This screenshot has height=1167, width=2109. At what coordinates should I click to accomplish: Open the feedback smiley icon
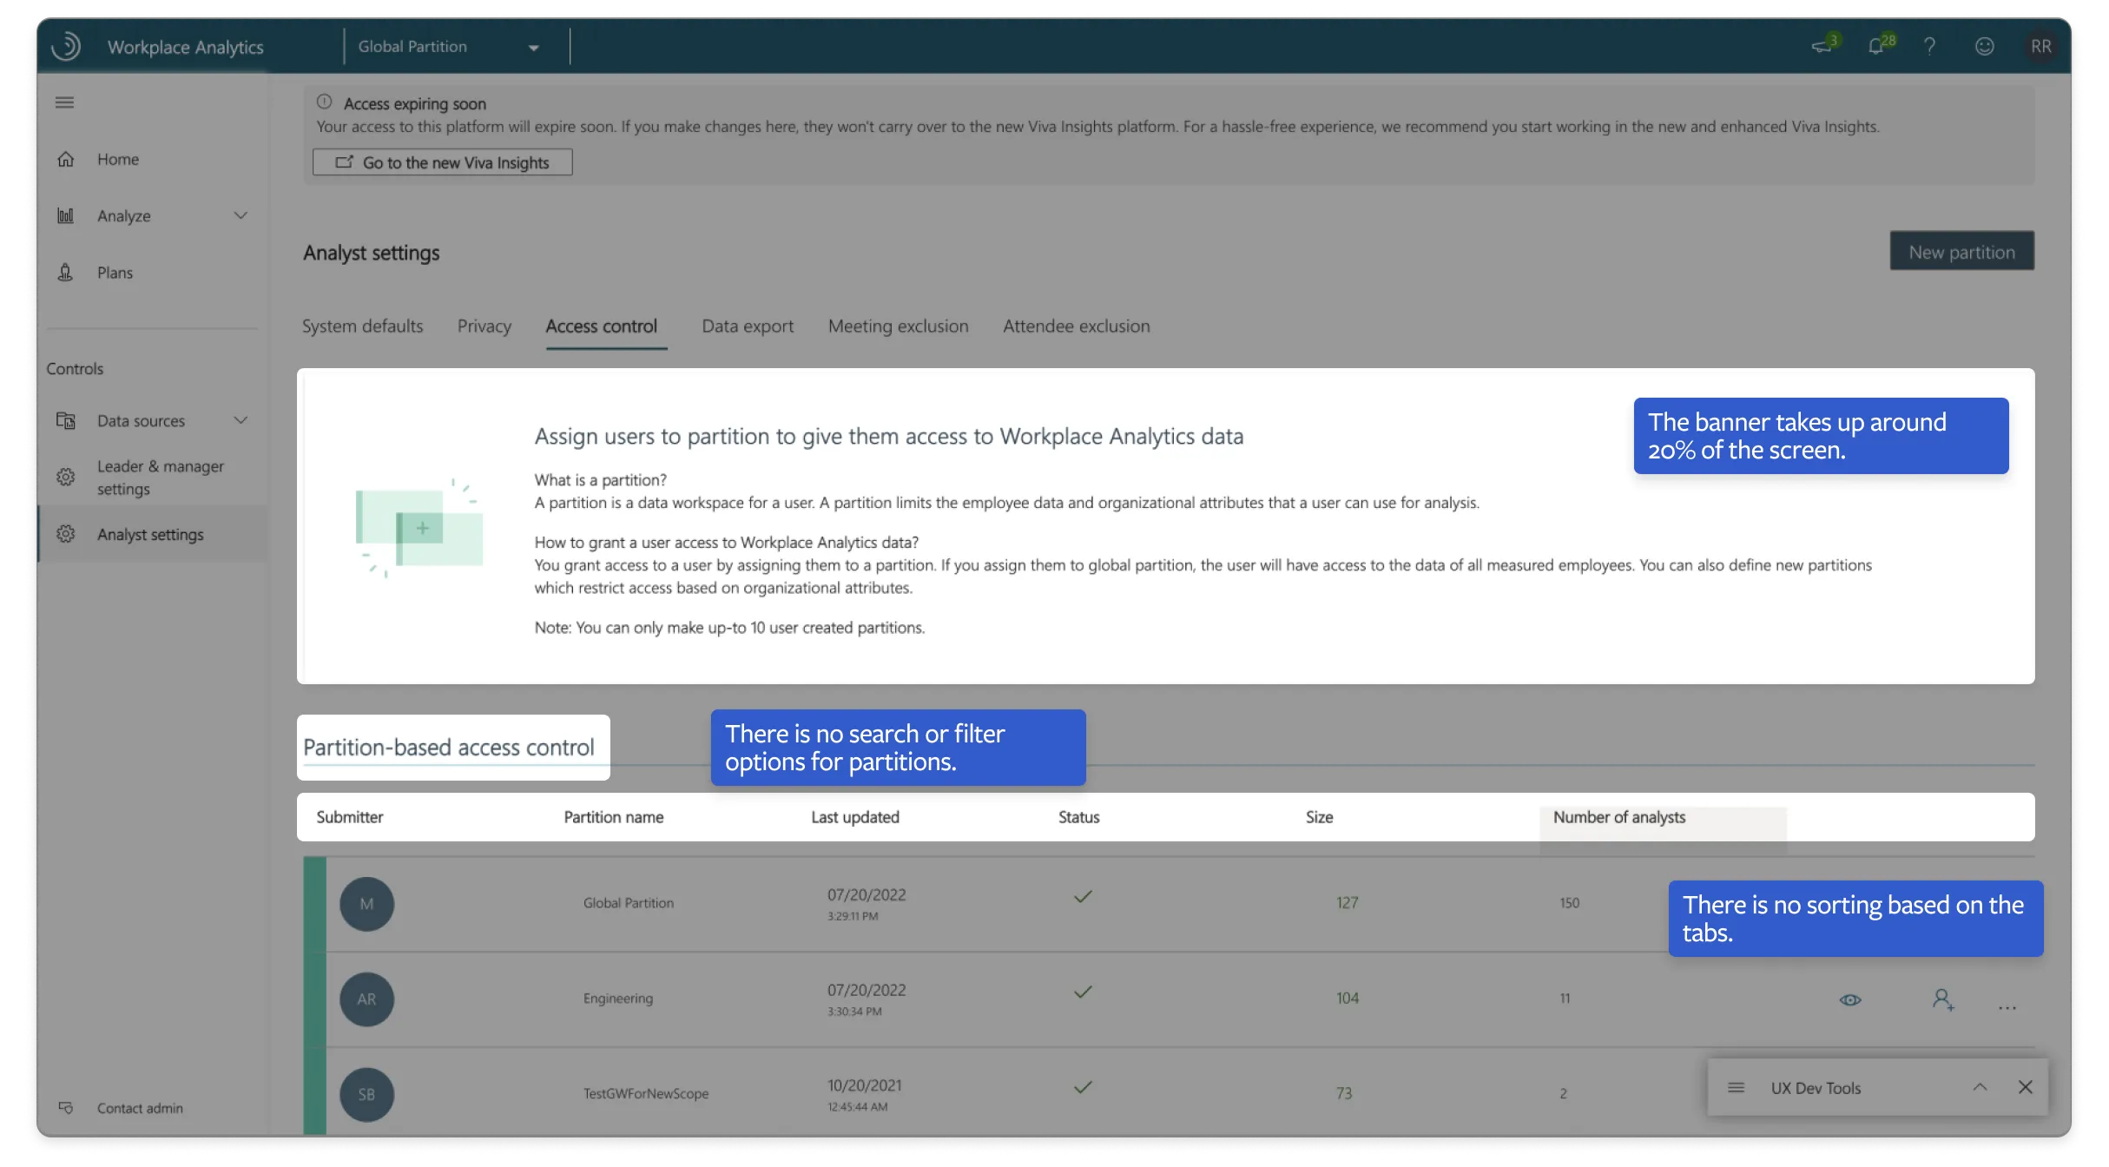point(1985,46)
